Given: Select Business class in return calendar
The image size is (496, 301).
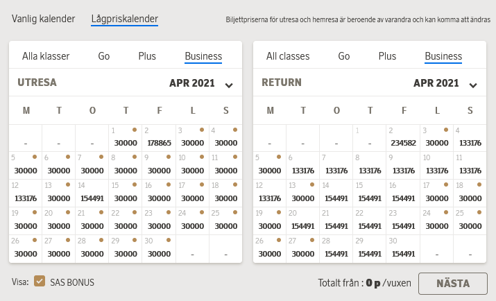Looking at the screenshot, I should click(443, 56).
